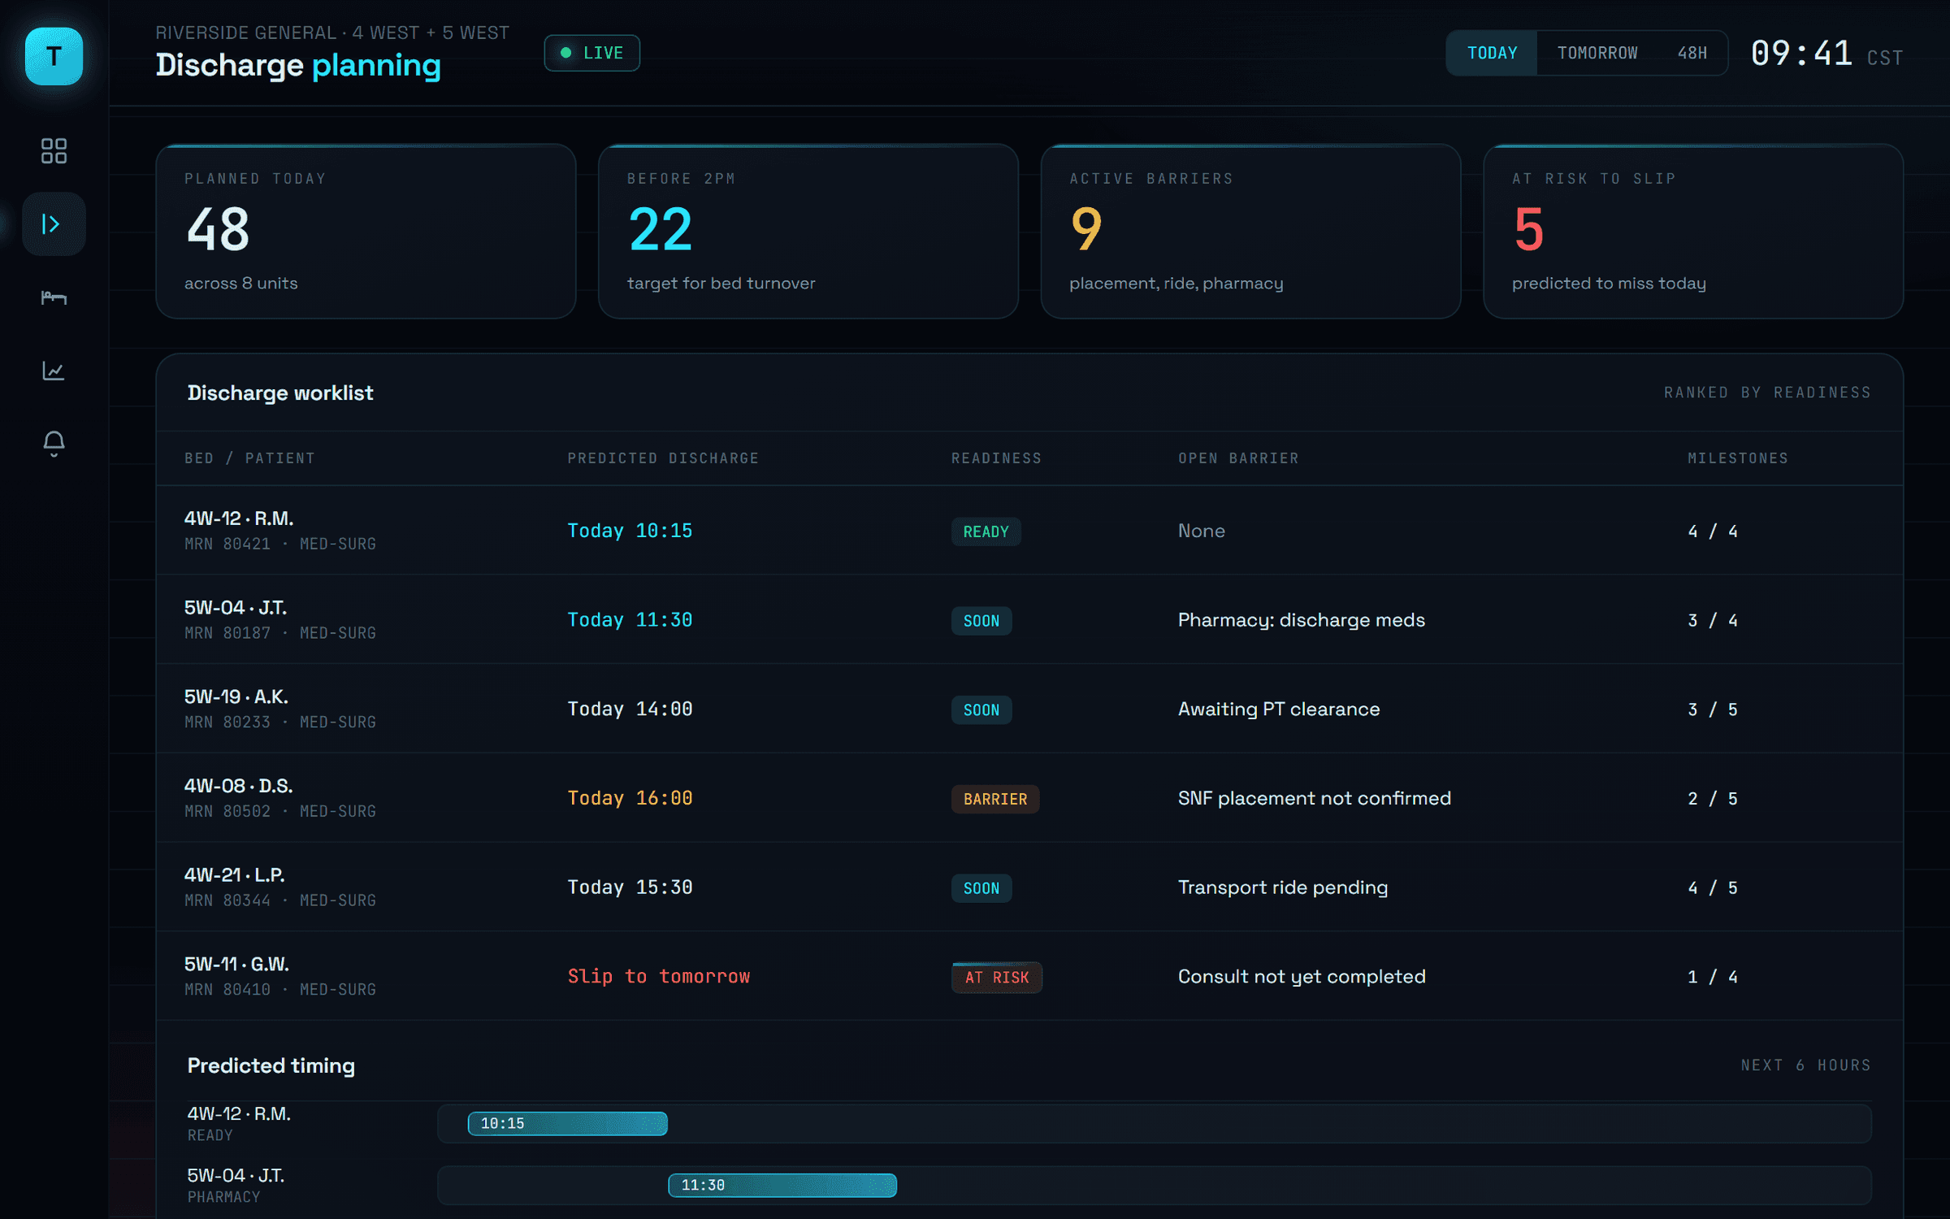
Task: Open the analytics chart icon in sidebar
Action: [x=54, y=371]
